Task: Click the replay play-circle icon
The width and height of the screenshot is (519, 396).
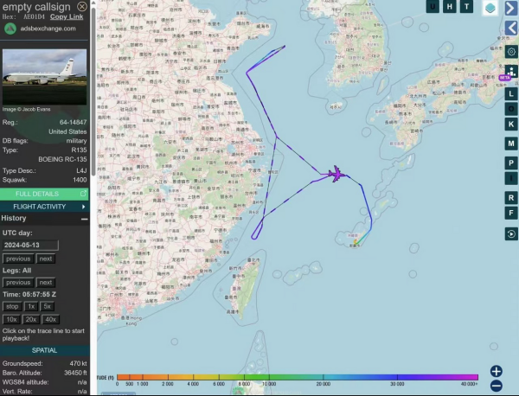Action: click(511, 233)
